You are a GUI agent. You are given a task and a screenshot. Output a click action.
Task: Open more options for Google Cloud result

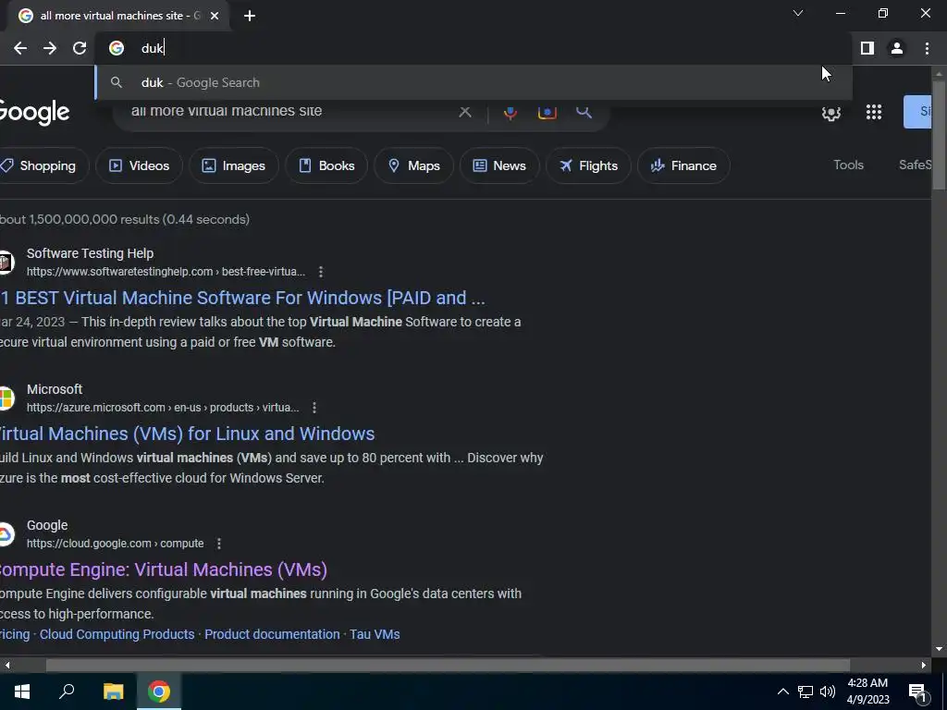218,544
